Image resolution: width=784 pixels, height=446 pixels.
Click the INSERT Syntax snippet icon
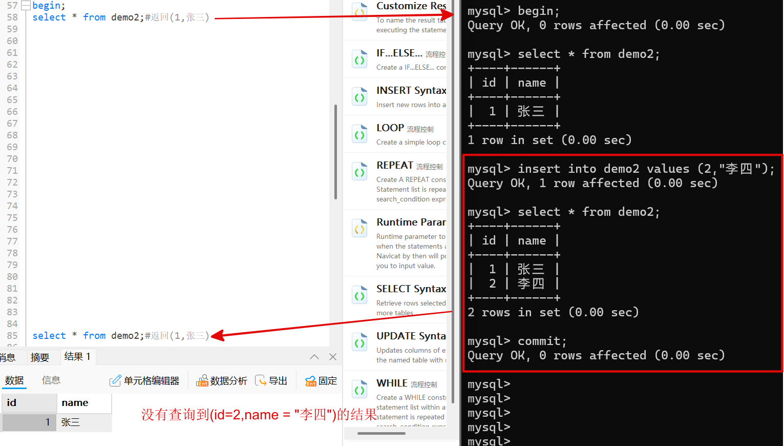point(360,97)
